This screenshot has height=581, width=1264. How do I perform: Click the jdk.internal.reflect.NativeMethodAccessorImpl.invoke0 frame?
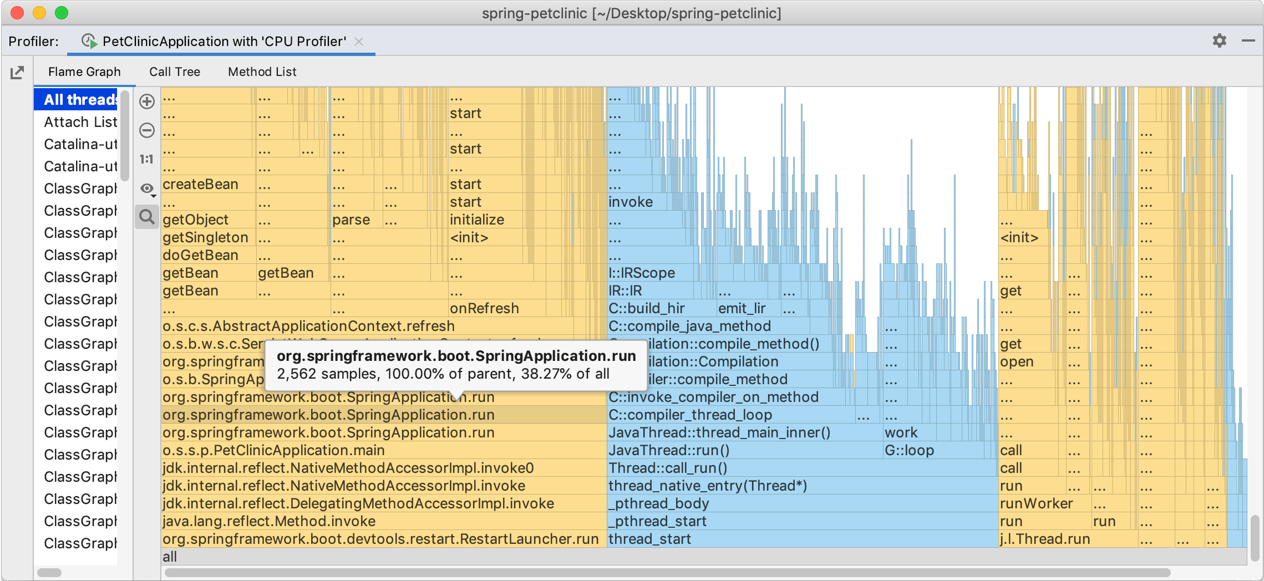click(384, 468)
